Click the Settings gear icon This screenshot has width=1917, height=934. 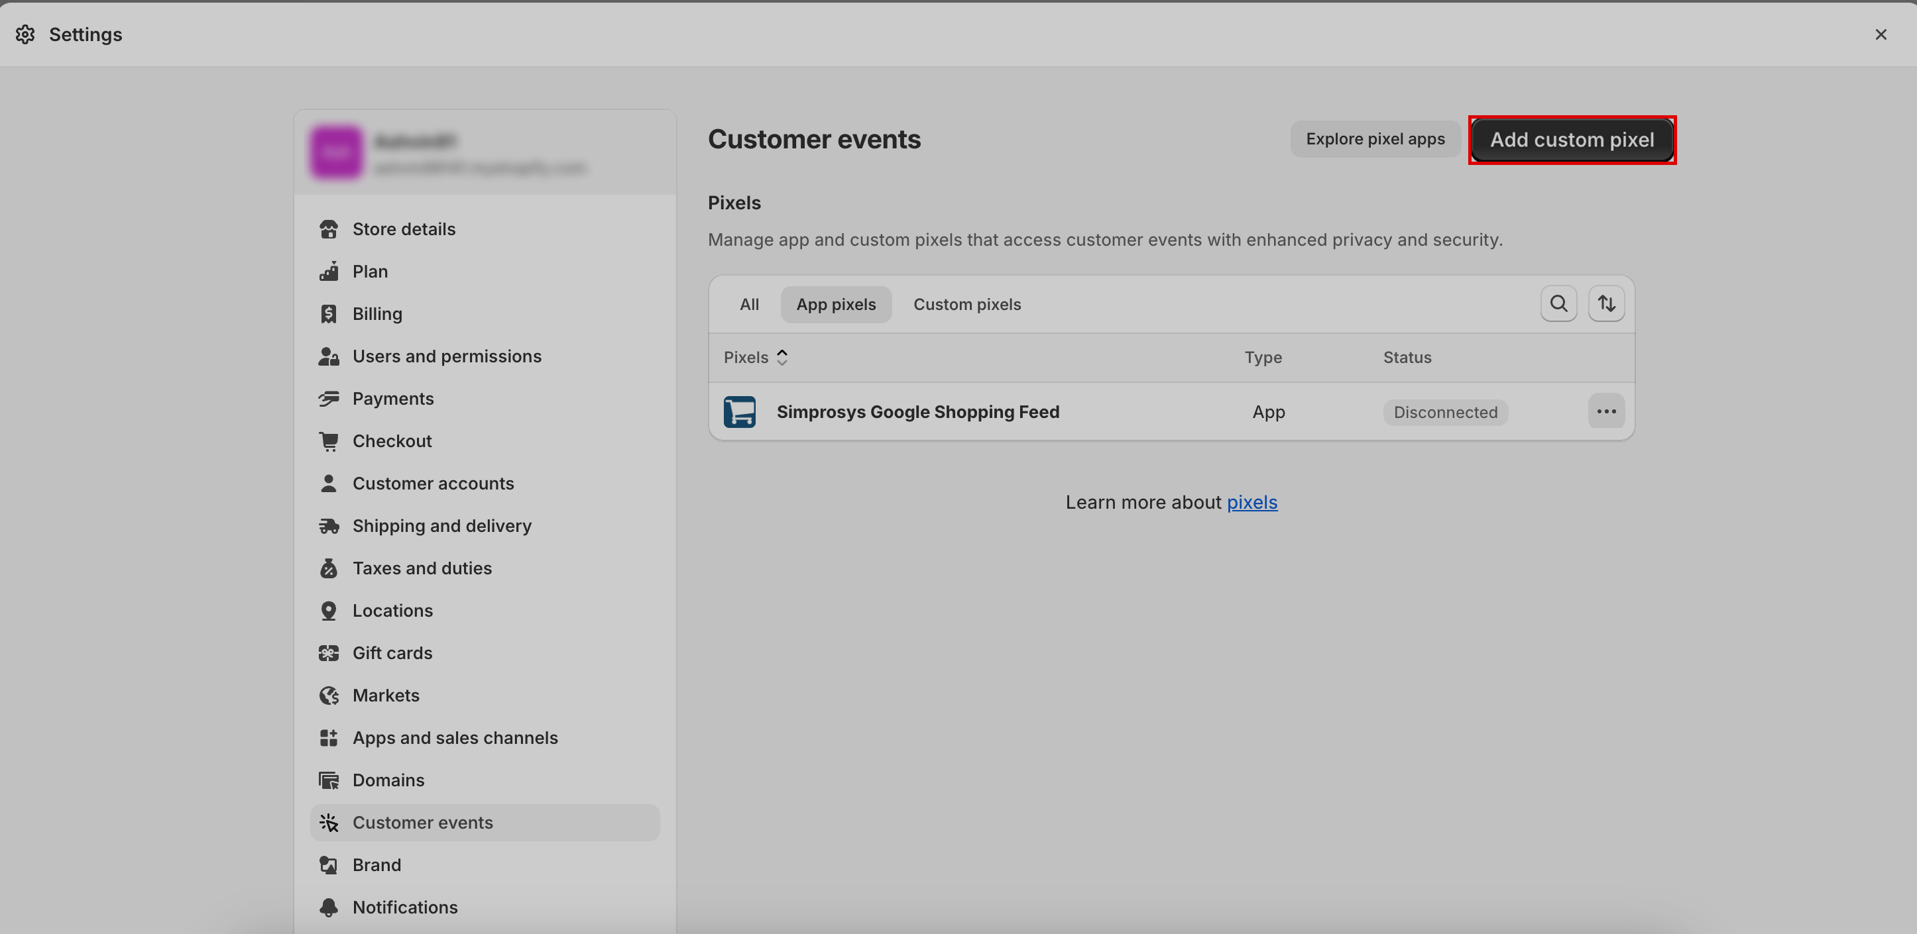click(x=25, y=34)
